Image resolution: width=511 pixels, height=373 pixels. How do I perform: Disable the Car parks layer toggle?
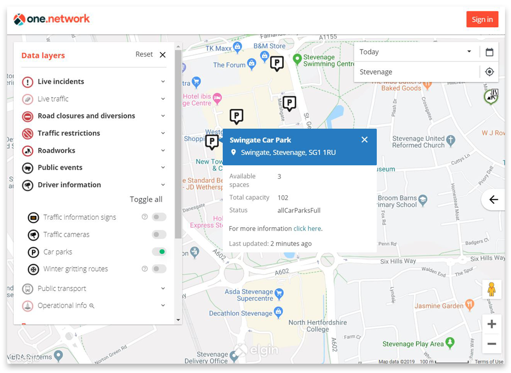click(159, 252)
